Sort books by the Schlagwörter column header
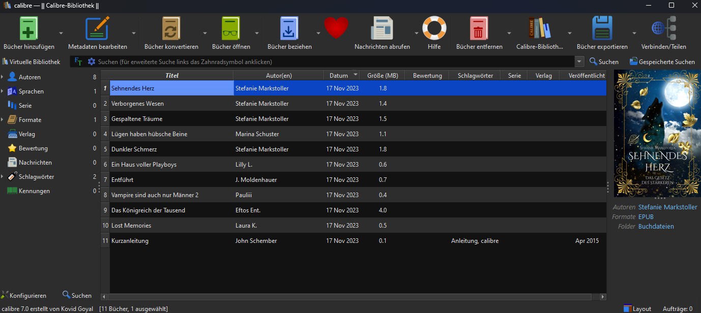The height and width of the screenshot is (313, 701). (475, 76)
